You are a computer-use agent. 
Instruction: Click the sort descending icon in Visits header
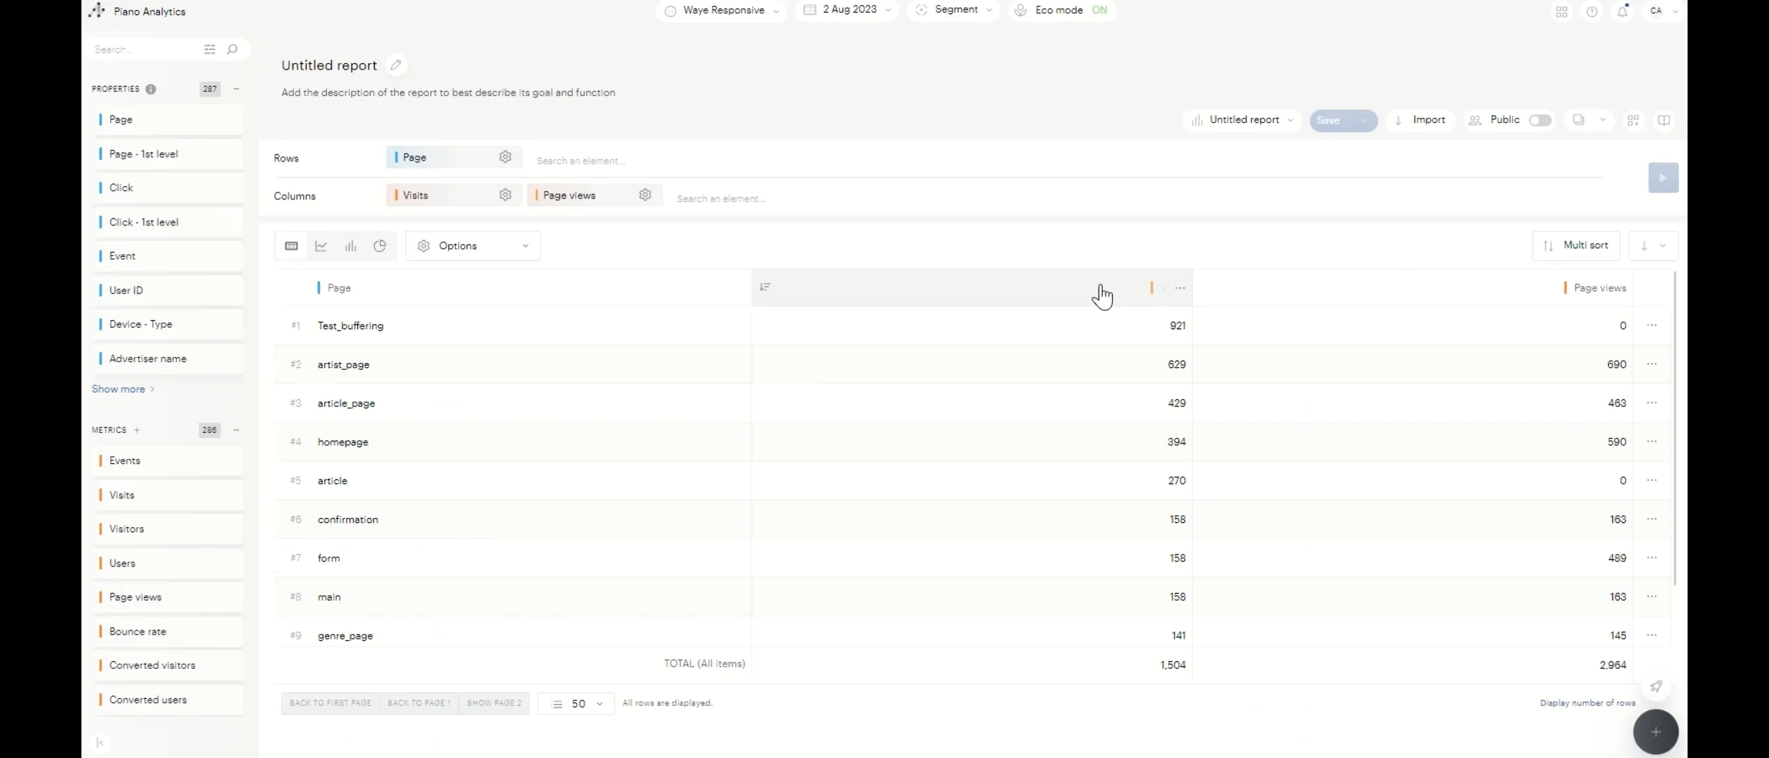[x=765, y=287]
